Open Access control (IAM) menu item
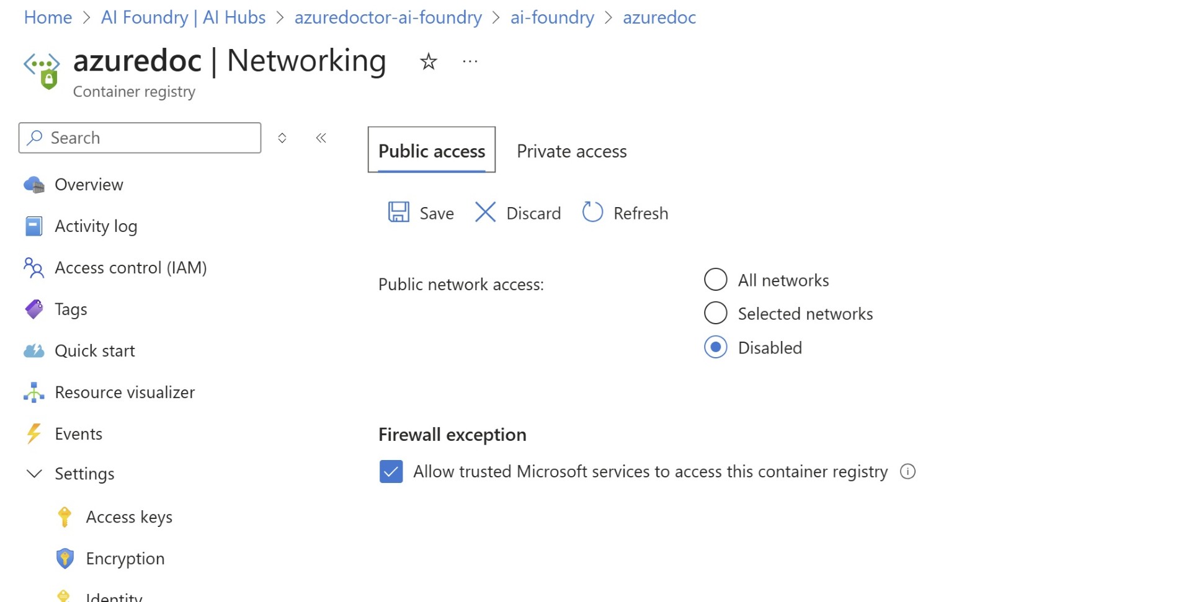 click(x=131, y=268)
